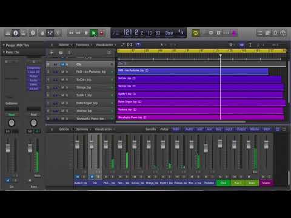291x218 pixels.
Task: Open the loop browser icon
Action: (275, 33)
